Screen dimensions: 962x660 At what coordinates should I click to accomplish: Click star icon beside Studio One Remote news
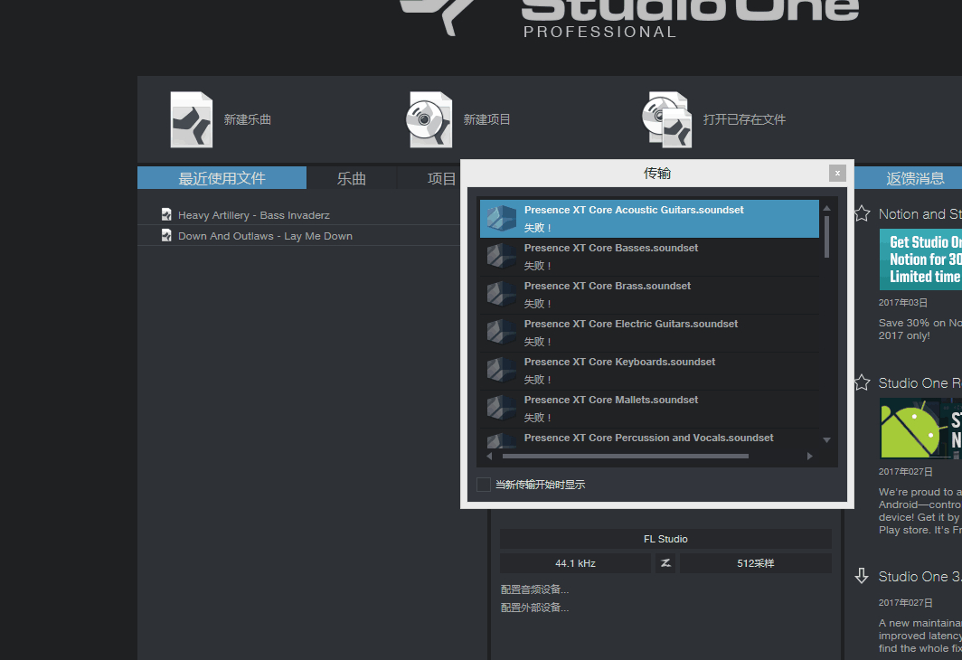[862, 382]
